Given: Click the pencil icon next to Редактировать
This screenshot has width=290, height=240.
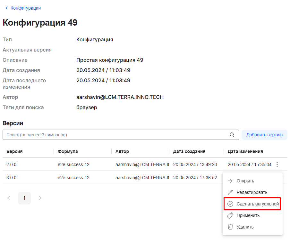Looking at the screenshot, I should click(x=230, y=192).
